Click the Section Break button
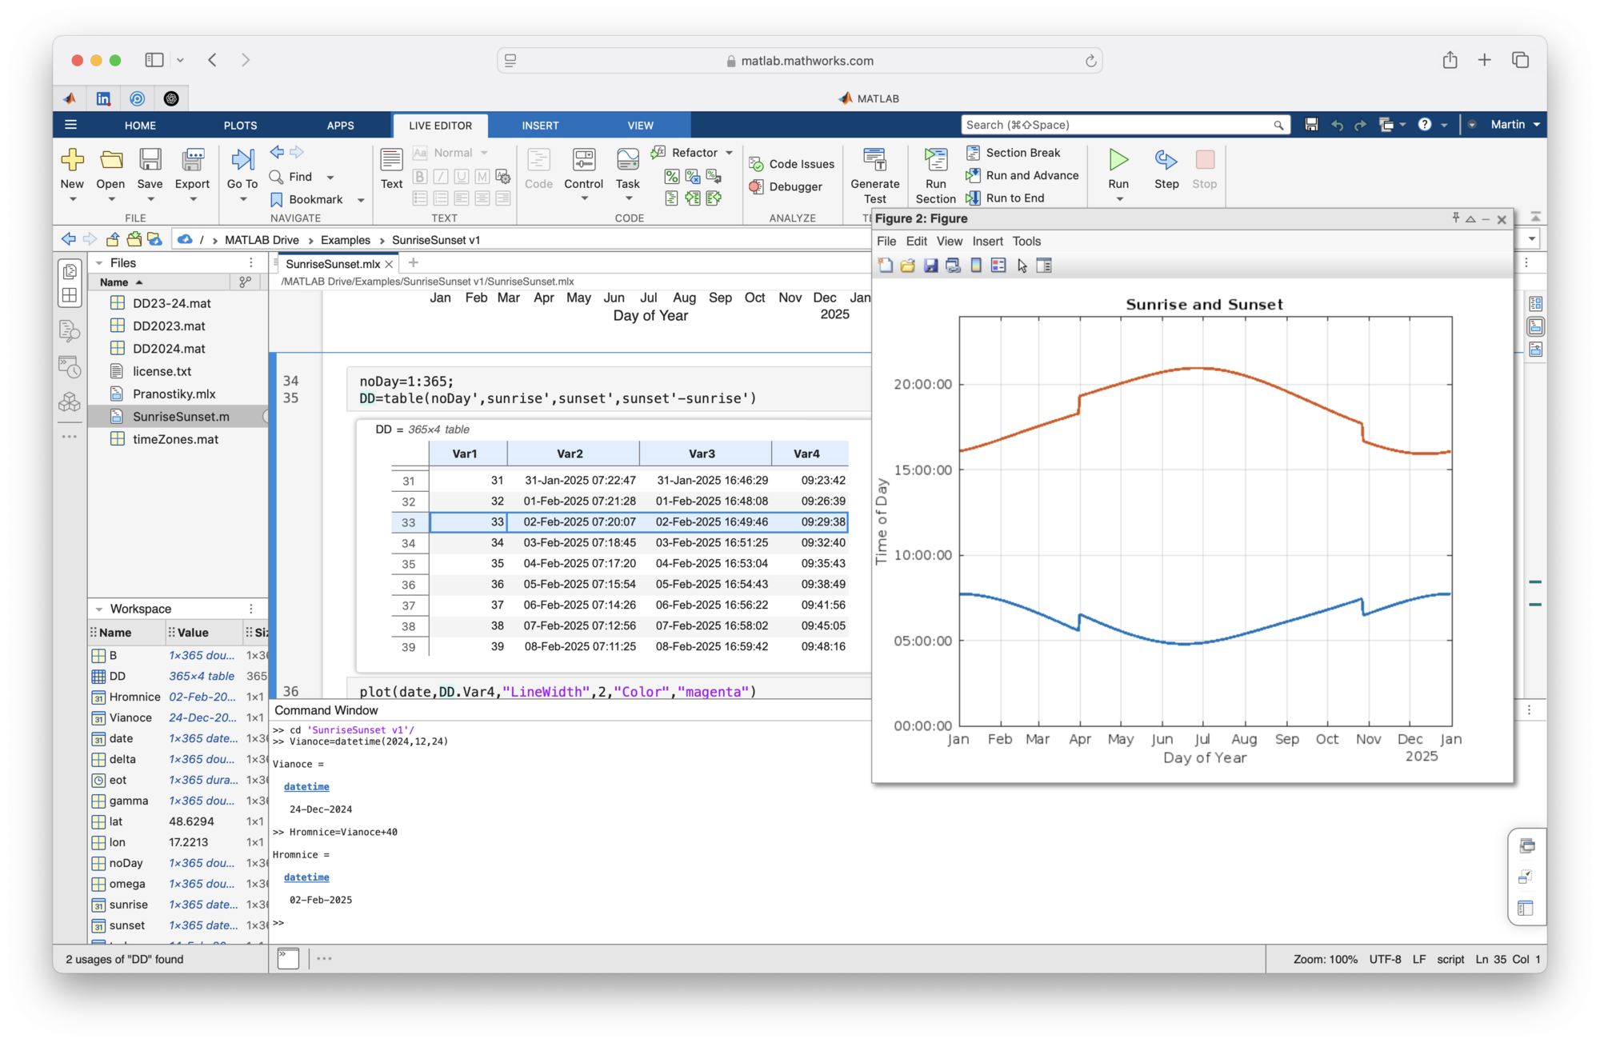The height and width of the screenshot is (1043, 1600). (x=1013, y=153)
